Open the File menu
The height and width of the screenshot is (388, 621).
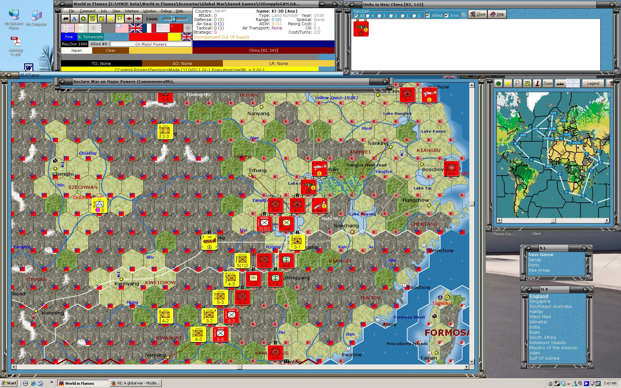click(71, 11)
